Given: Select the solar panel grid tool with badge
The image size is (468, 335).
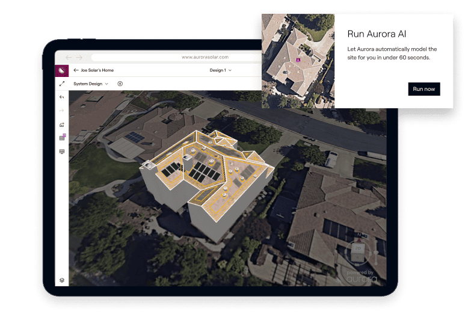Looking at the screenshot, I should pos(62,138).
